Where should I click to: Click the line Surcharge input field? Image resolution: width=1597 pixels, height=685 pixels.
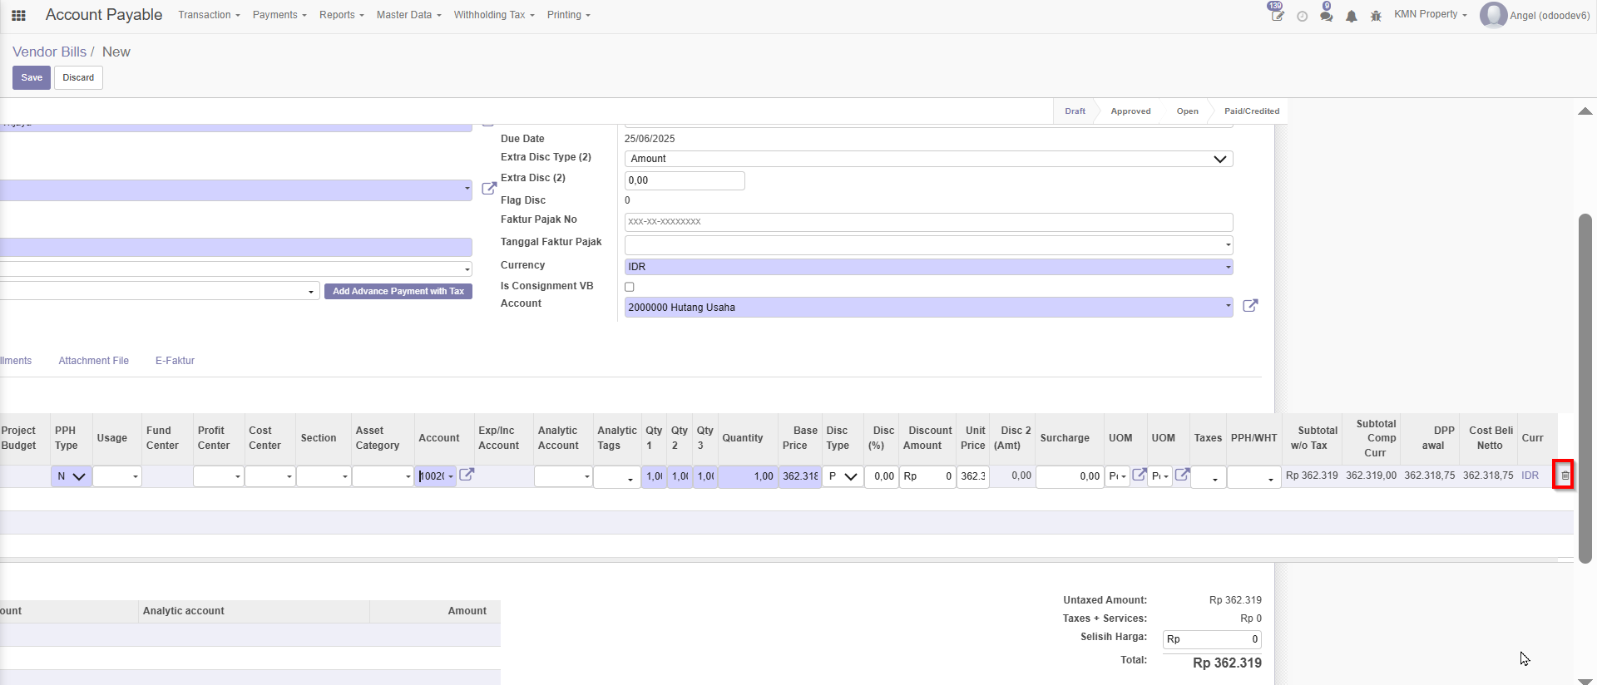(x=1070, y=476)
